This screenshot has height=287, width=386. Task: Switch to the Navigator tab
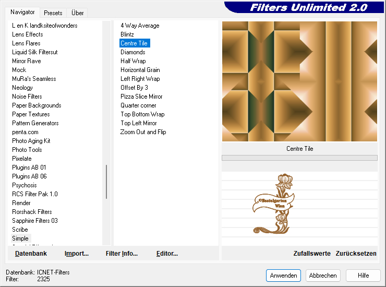(22, 12)
